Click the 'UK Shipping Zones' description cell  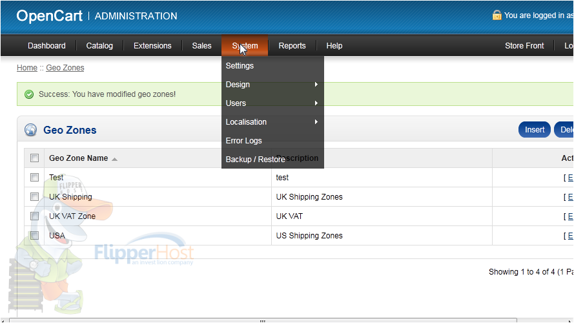click(x=309, y=197)
